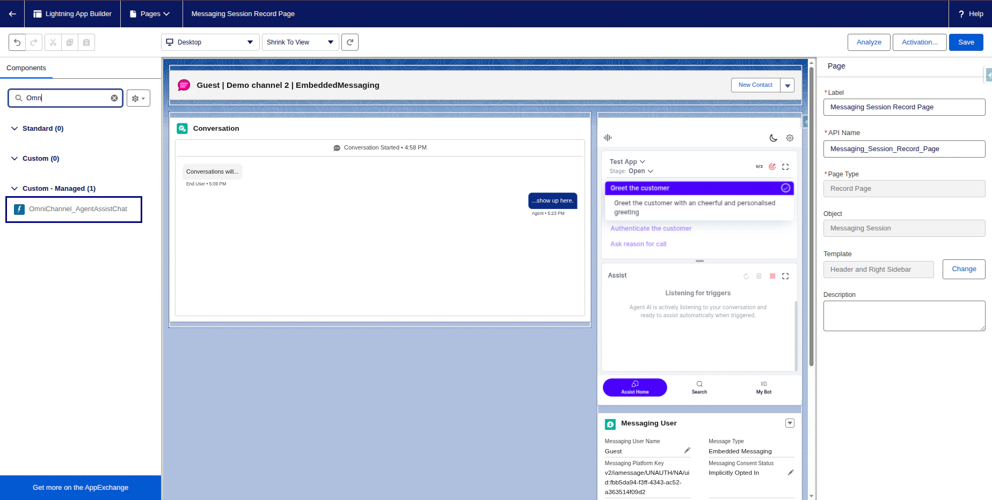992x500 pixels.
Task: Mark Greet the customer as complete
Action: click(785, 188)
